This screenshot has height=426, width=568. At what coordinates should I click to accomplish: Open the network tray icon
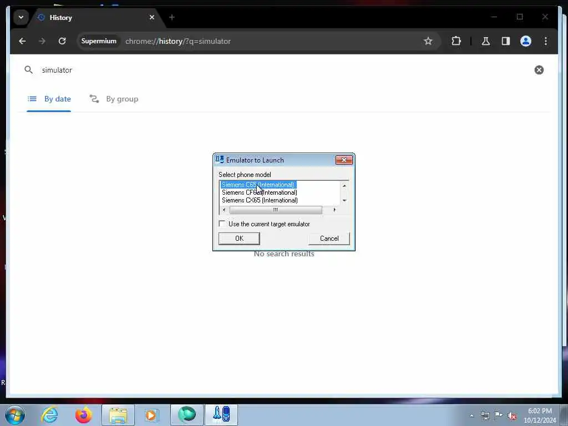pos(485,415)
